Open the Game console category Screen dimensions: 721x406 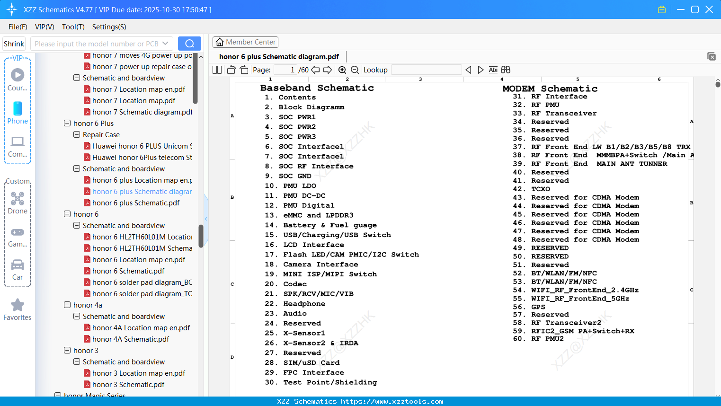[x=18, y=237]
